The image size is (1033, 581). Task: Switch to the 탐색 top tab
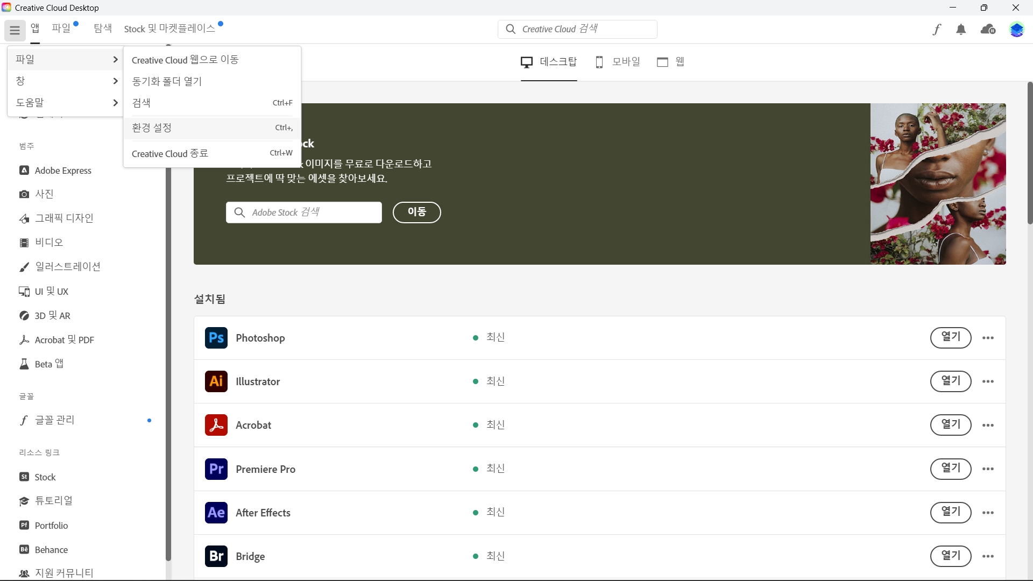103,29
